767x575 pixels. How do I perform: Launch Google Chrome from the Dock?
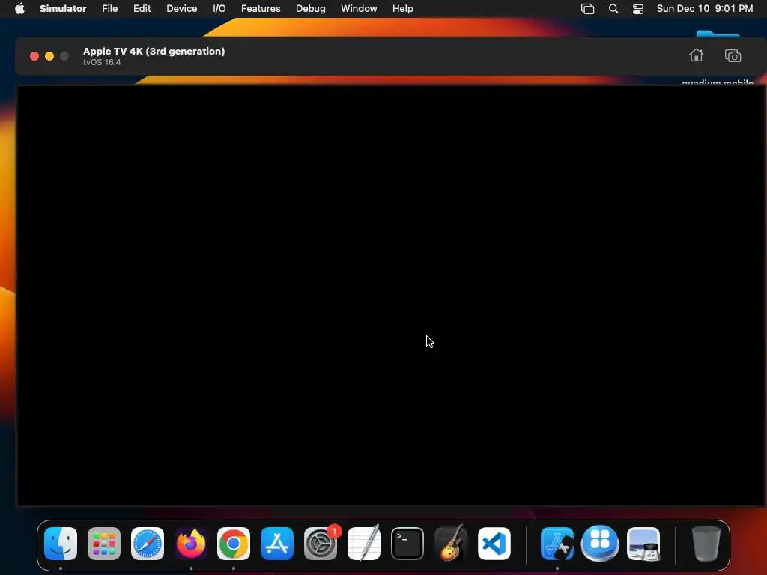click(234, 544)
